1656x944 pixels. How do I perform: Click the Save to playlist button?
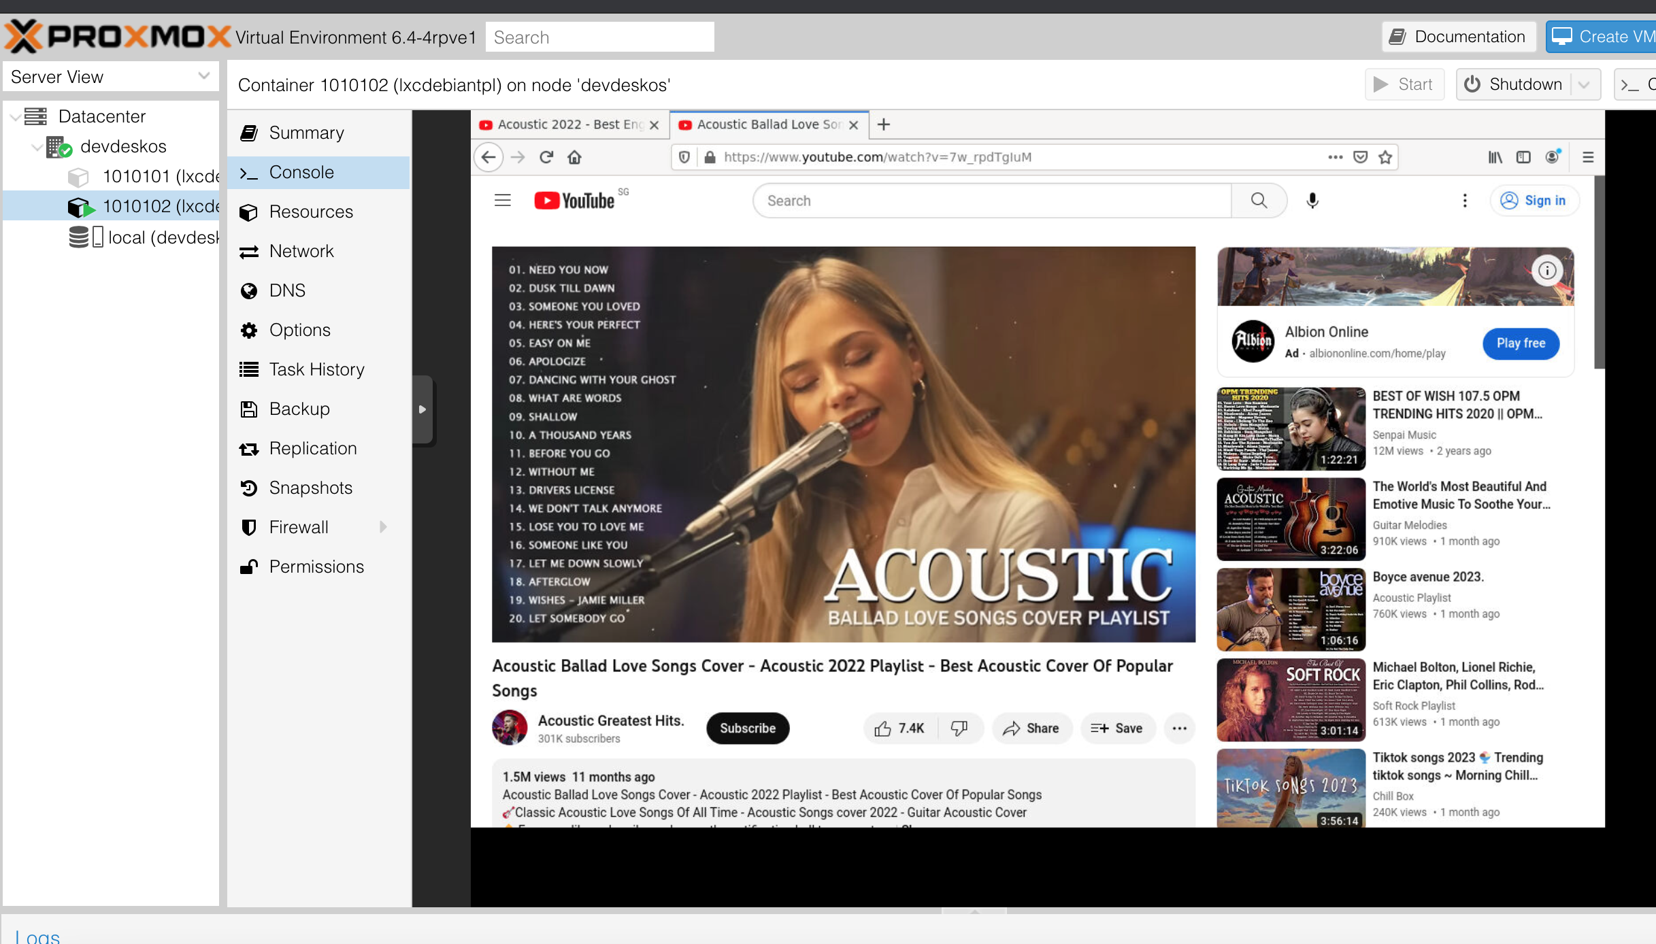click(1117, 728)
